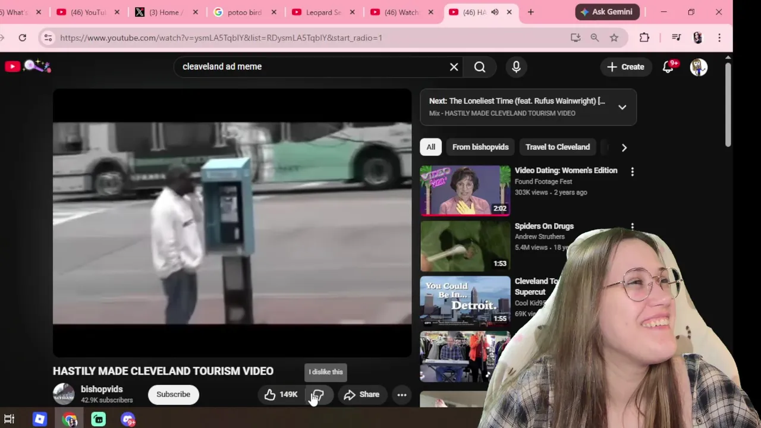This screenshot has width=761, height=428.
Task: Open the notifications bell
Action: tap(668, 67)
